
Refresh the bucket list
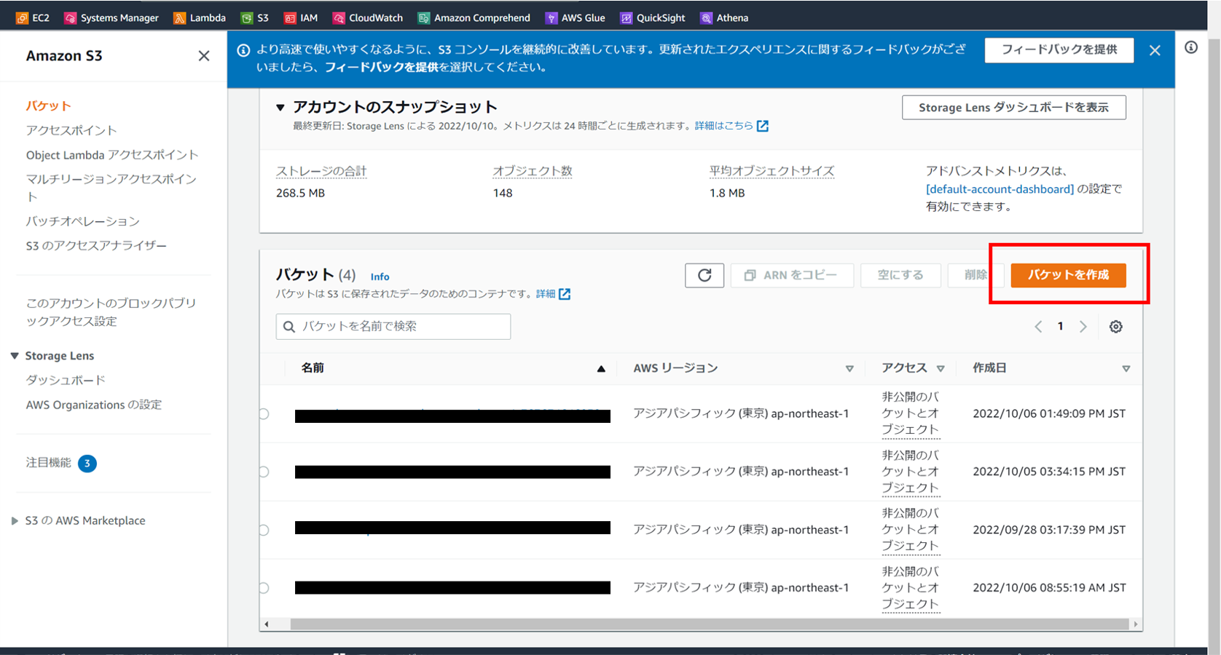(x=704, y=275)
